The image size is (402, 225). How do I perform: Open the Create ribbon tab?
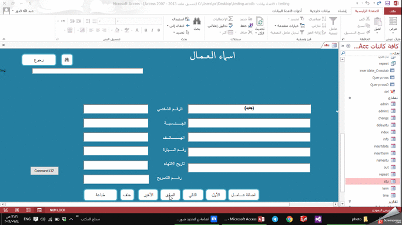(342, 11)
